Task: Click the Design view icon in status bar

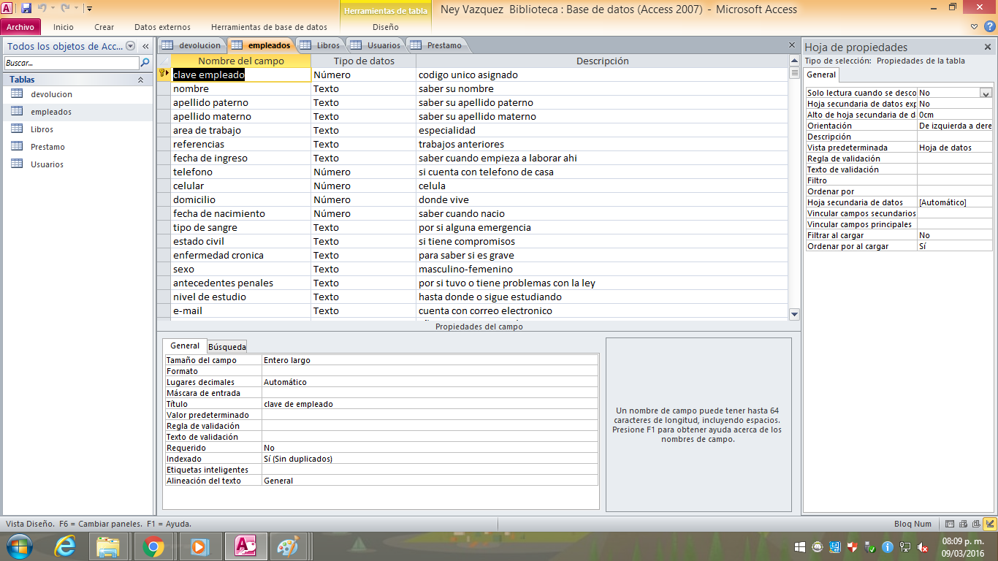Action: point(990,524)
